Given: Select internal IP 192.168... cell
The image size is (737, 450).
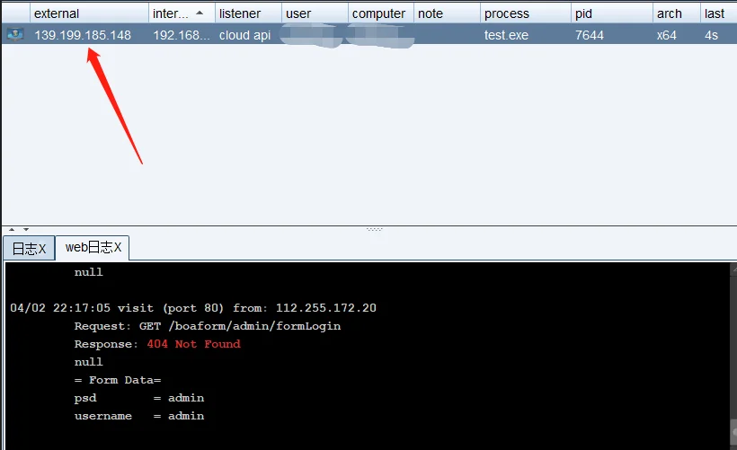Looking at the screenshot, I should [182, 35].
